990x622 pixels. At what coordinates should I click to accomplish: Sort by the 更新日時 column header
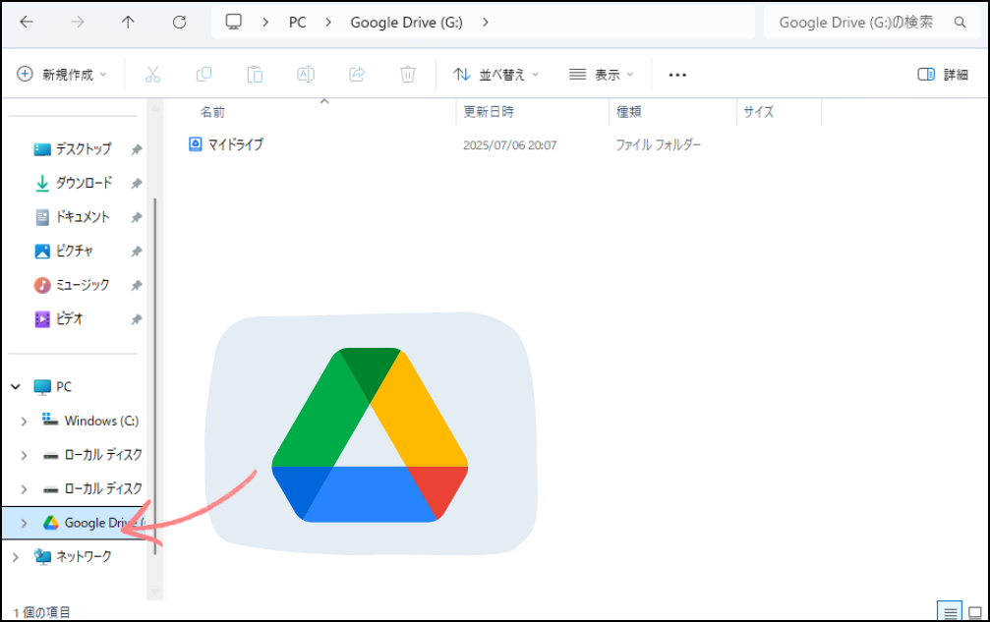click(x=489, y=112)
